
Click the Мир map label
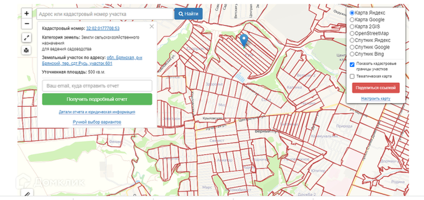(x=222, y=105)
